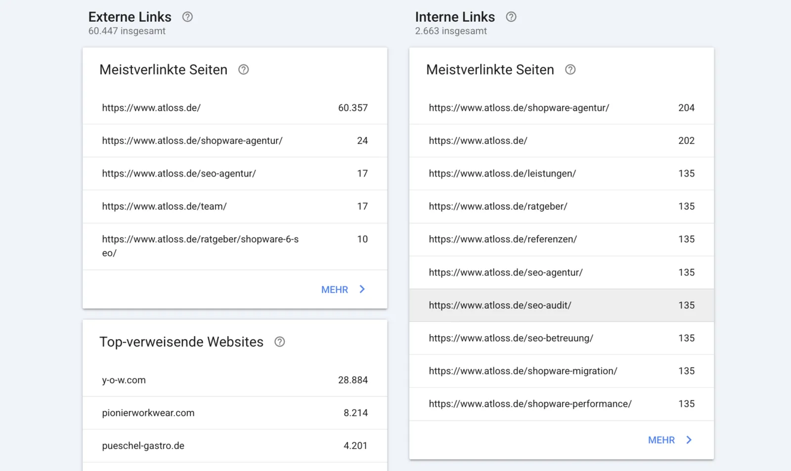Select referring site pionierworkwear.com
Image resolution: width=791 pixels, height=471 pixels.
[x=235, y=413]
